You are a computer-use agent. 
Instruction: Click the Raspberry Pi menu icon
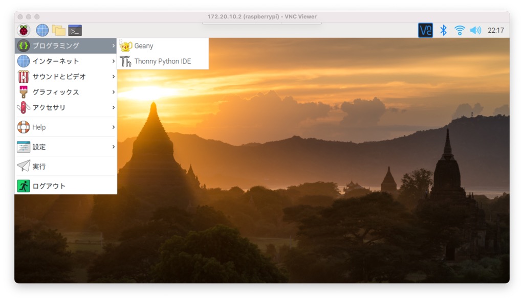pyautogui.click(x=24, y=30)
